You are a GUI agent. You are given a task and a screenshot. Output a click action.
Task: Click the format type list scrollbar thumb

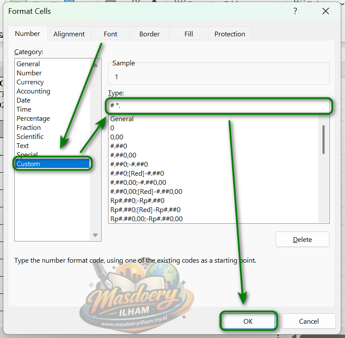click(x=323, y=139)
